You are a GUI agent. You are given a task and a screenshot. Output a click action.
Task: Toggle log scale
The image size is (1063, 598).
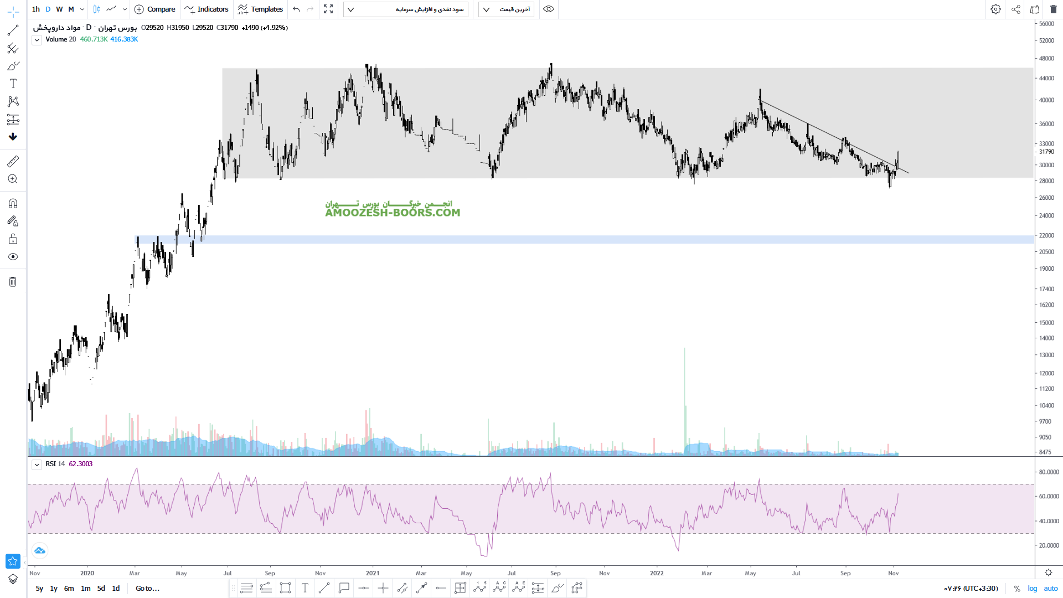(1033, 589)
